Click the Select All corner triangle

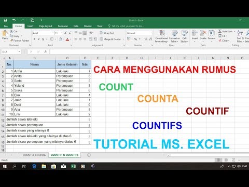(3, 58)
